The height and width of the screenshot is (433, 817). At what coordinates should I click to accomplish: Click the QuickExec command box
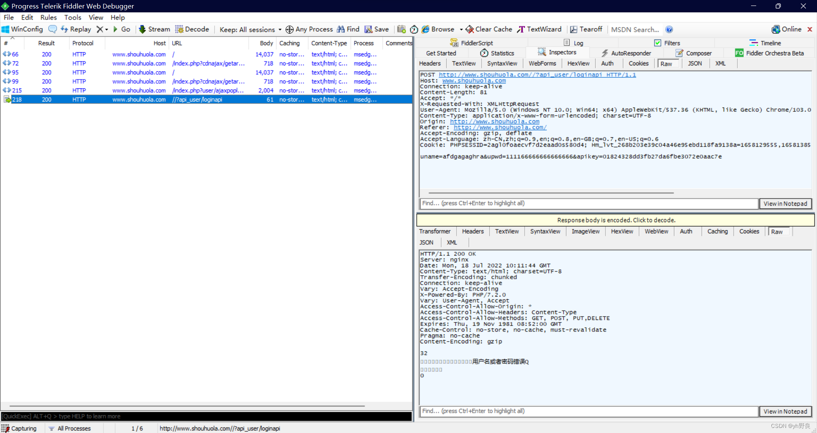pos(206,416)
